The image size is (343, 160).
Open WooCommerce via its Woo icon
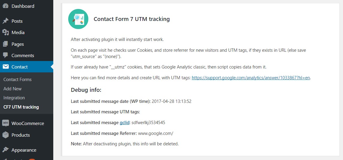pyautogui.click(x=5, y=123)
